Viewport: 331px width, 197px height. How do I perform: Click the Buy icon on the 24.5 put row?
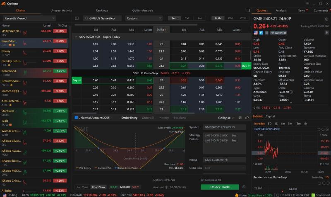coord(245,66)
